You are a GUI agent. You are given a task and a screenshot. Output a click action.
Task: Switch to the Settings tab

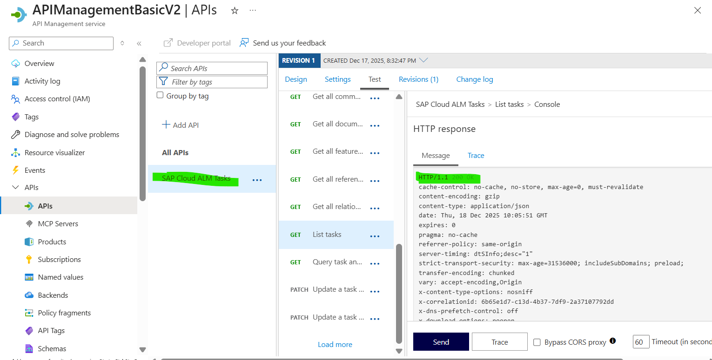click(x=338, y=79)
